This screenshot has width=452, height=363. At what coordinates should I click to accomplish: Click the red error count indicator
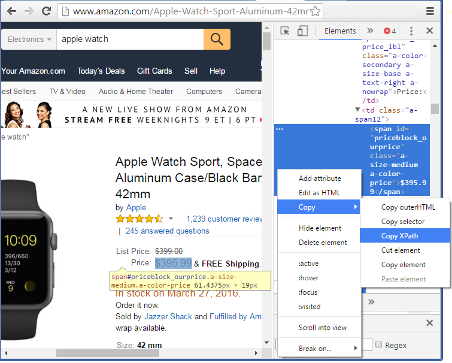390,31
